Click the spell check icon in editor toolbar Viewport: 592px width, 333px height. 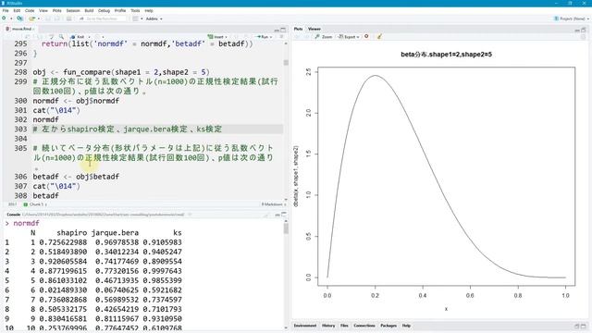pos(52,37)
